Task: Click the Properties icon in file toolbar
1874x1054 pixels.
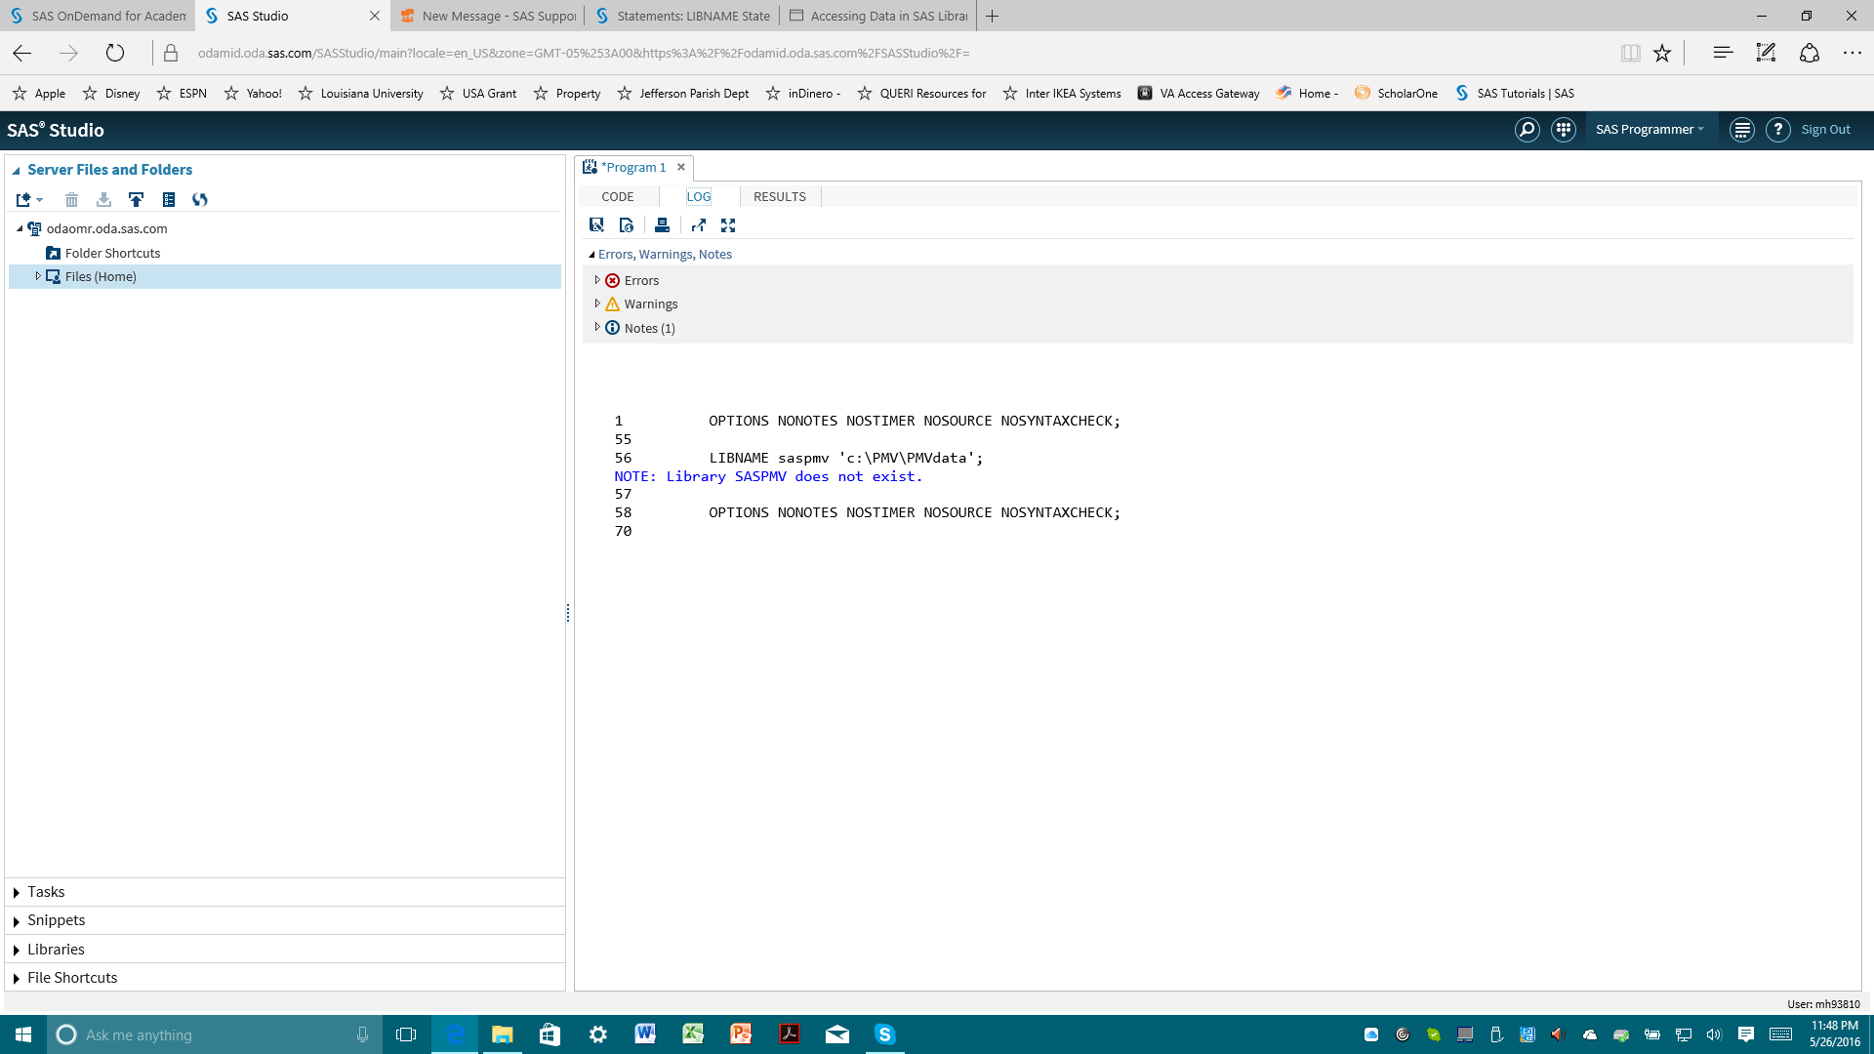Action: click(169, 199)
